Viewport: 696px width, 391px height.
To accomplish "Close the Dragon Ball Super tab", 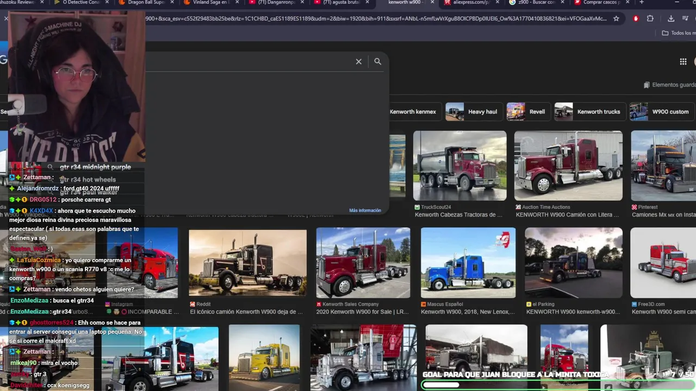I will point(172,2).
